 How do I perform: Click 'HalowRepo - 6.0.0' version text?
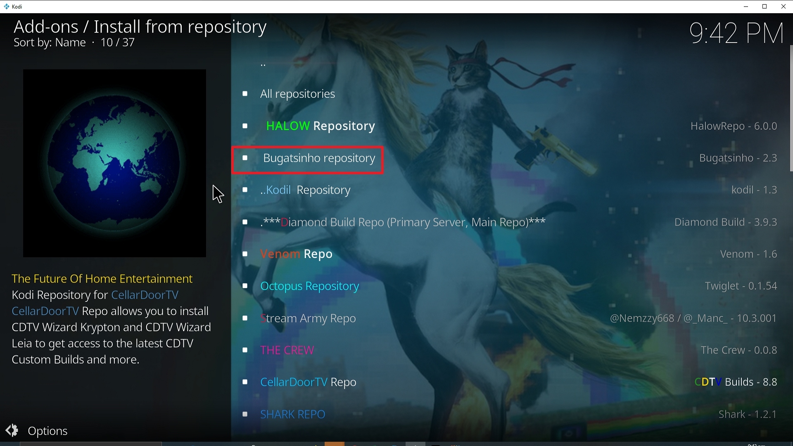pyautogui.click(x=734, y=126)
